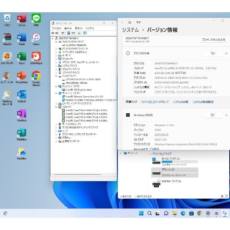Open Microsoft Store from the taskbar
The width and height of the screenshot is (230, 230).
point(191,213)
